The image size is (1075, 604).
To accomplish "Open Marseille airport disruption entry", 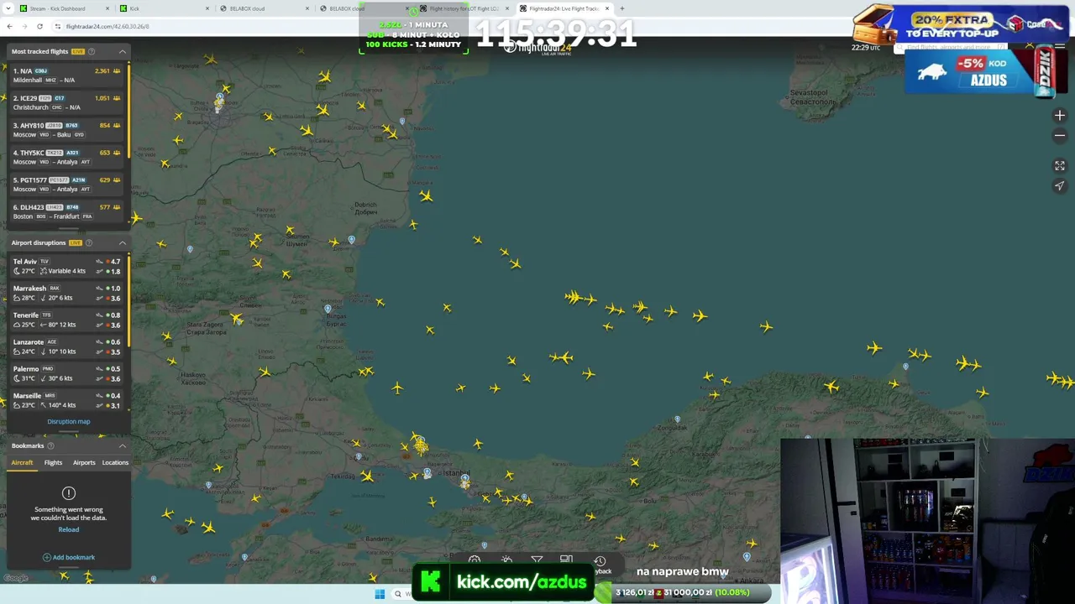I will click(67, 400).
